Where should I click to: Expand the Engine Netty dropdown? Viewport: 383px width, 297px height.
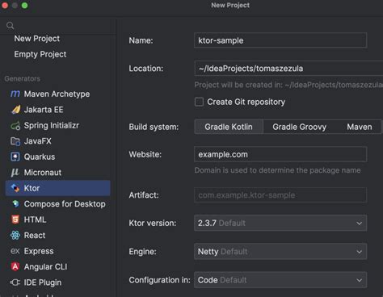coord(280,252)
